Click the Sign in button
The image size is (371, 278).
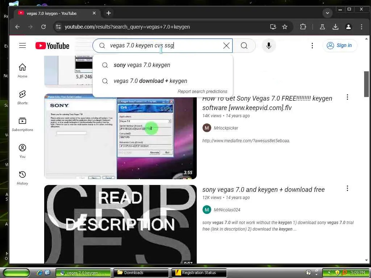(339, 45)
